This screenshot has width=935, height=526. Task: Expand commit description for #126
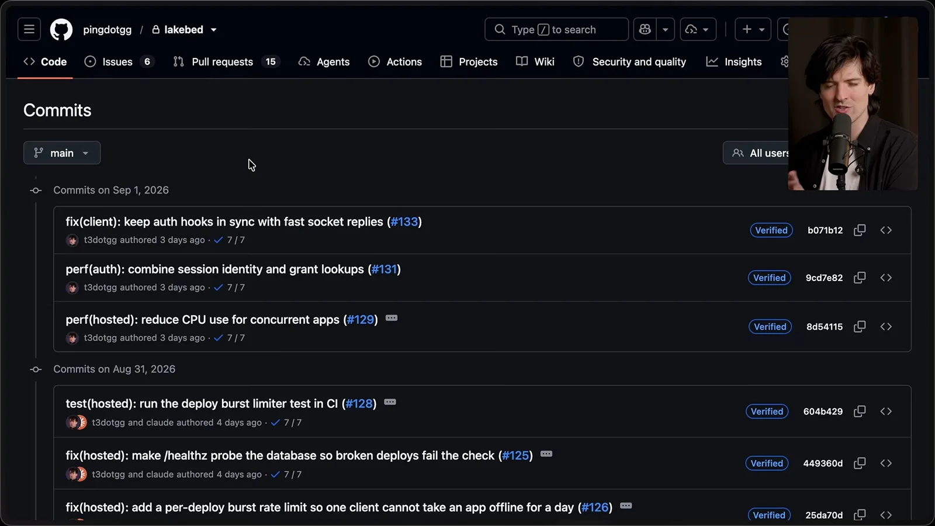[x=626, y=506]
